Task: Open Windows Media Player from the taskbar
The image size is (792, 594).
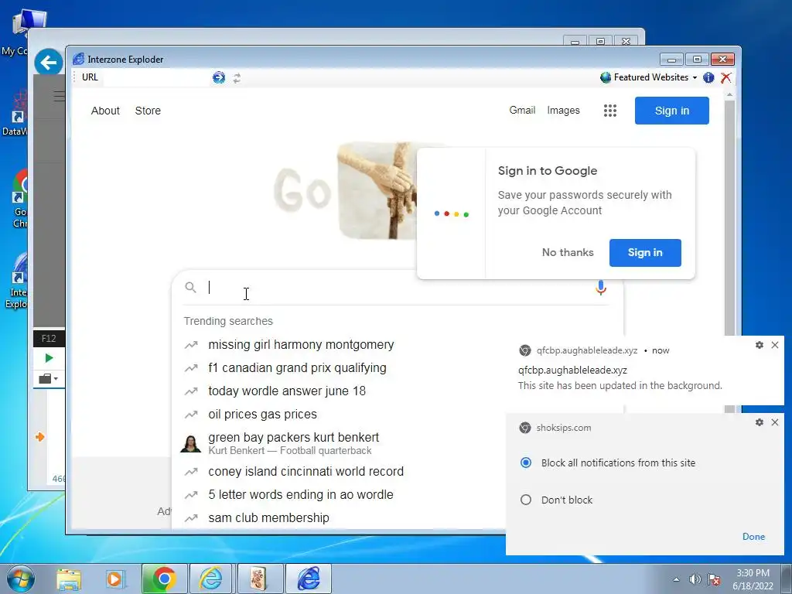Action: click(114, 579)
